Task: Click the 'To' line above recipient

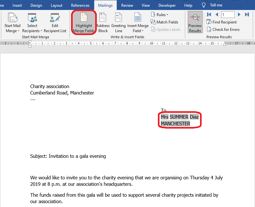Action: click(163, 110)
